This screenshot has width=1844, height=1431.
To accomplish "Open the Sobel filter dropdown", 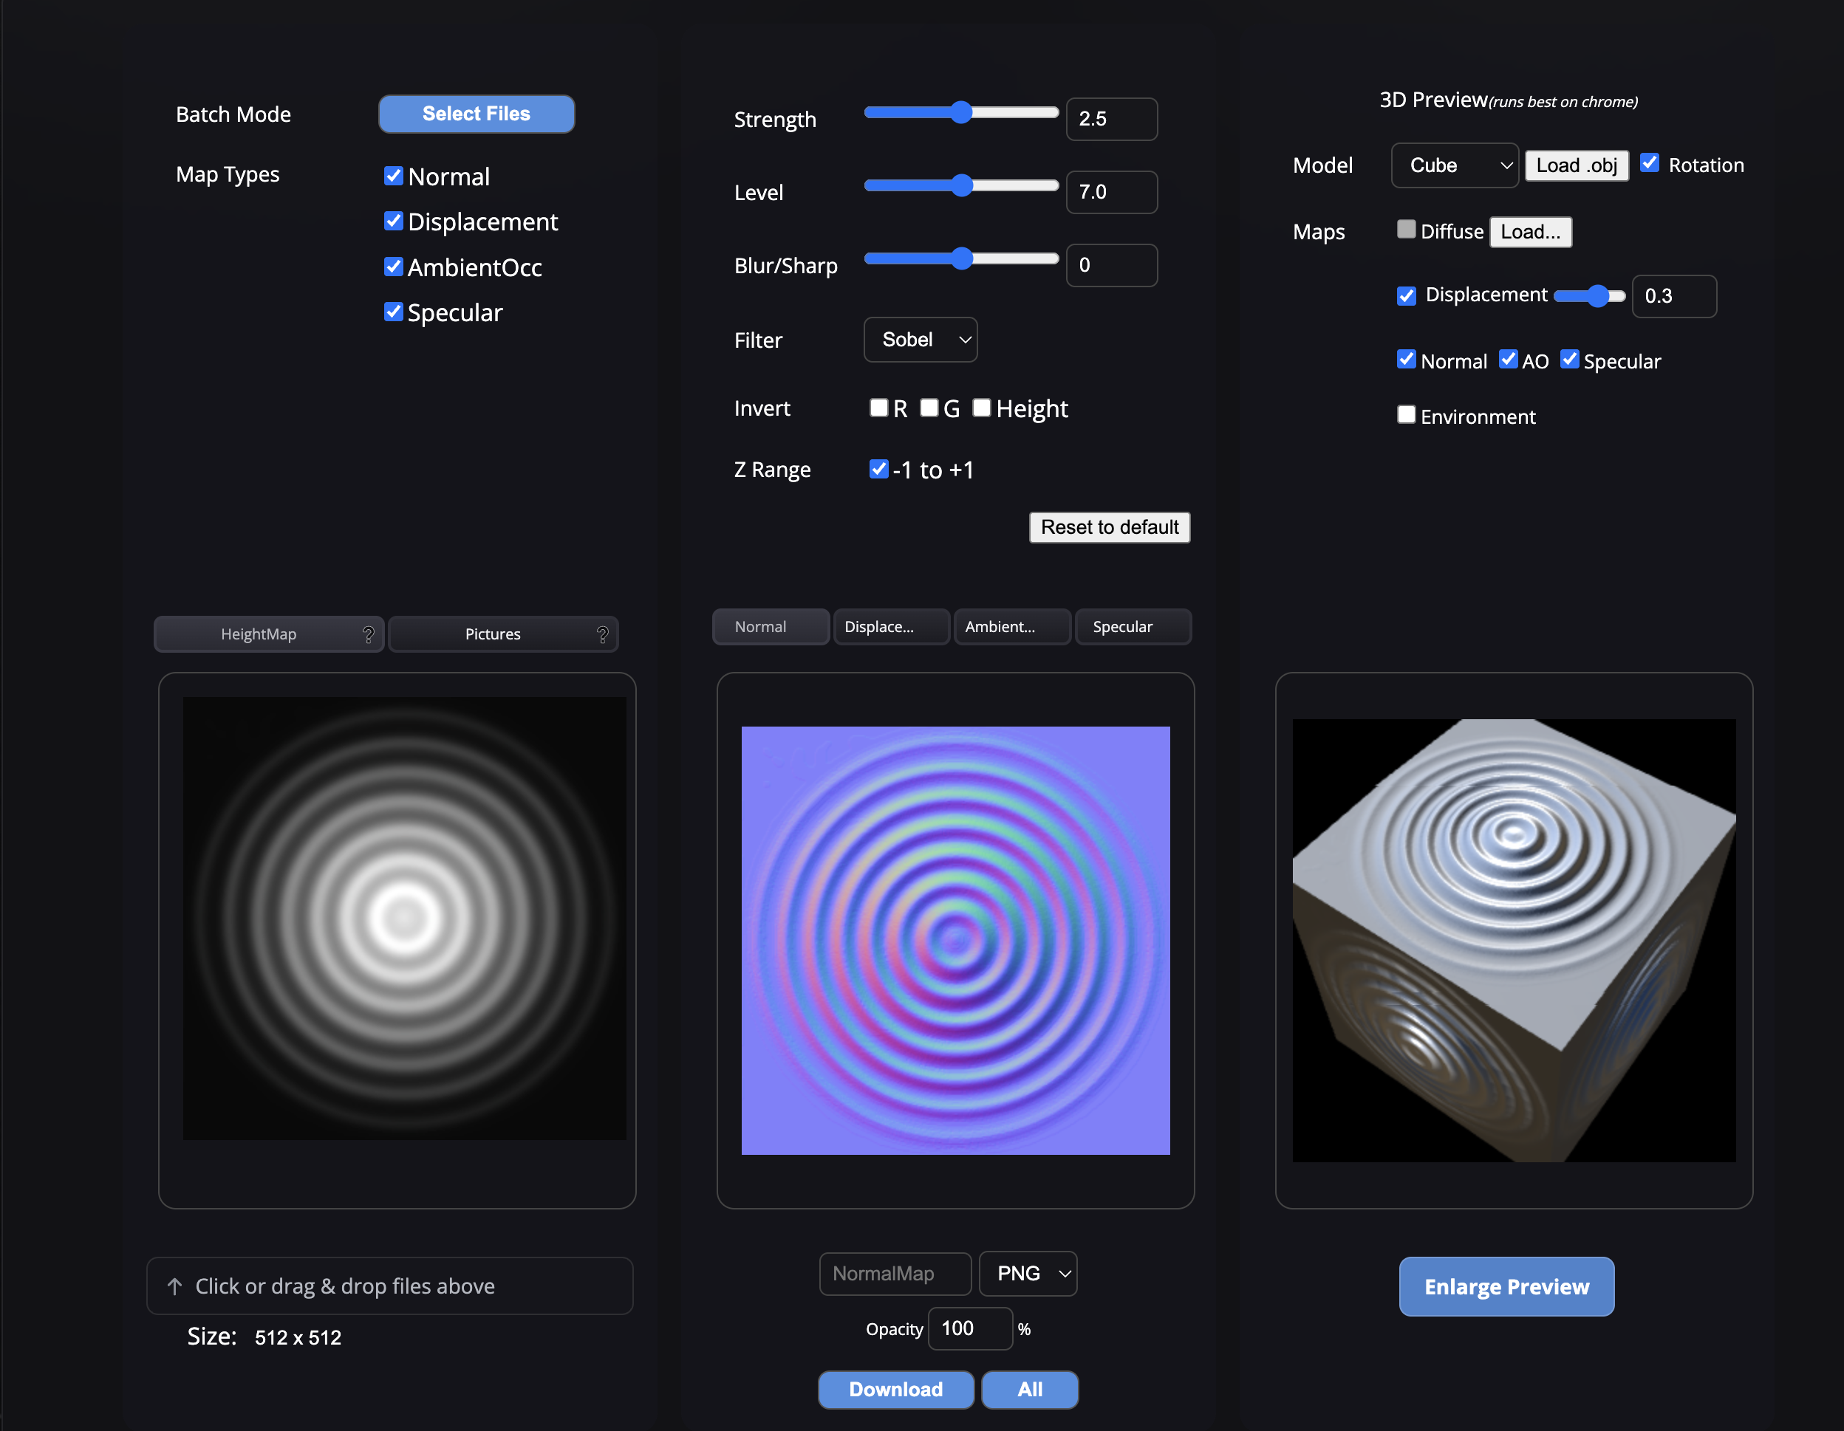I will click(x=921, y=340).
